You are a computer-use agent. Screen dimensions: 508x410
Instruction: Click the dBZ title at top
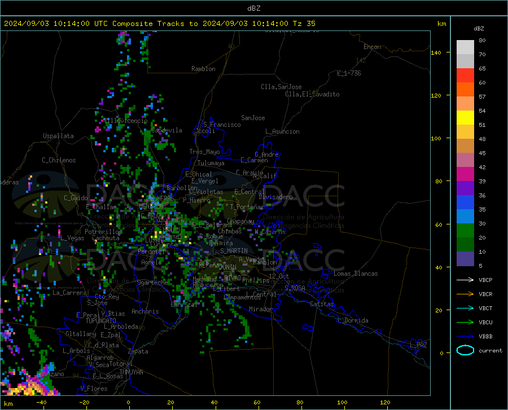pyautogui.click(x=253, y=8)
